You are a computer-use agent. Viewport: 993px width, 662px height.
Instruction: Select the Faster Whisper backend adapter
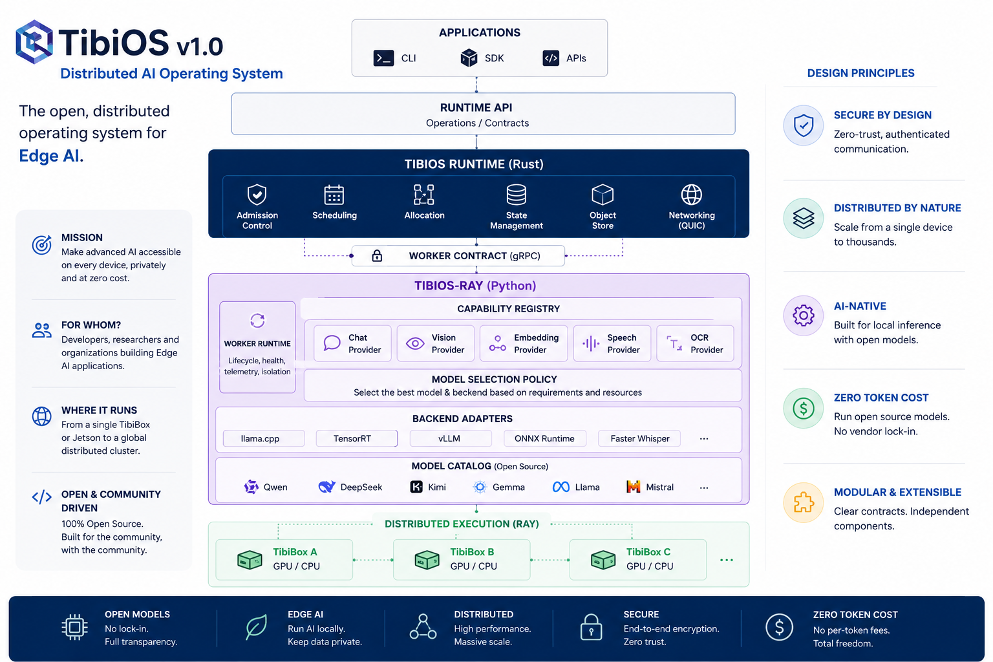point(639,438)
